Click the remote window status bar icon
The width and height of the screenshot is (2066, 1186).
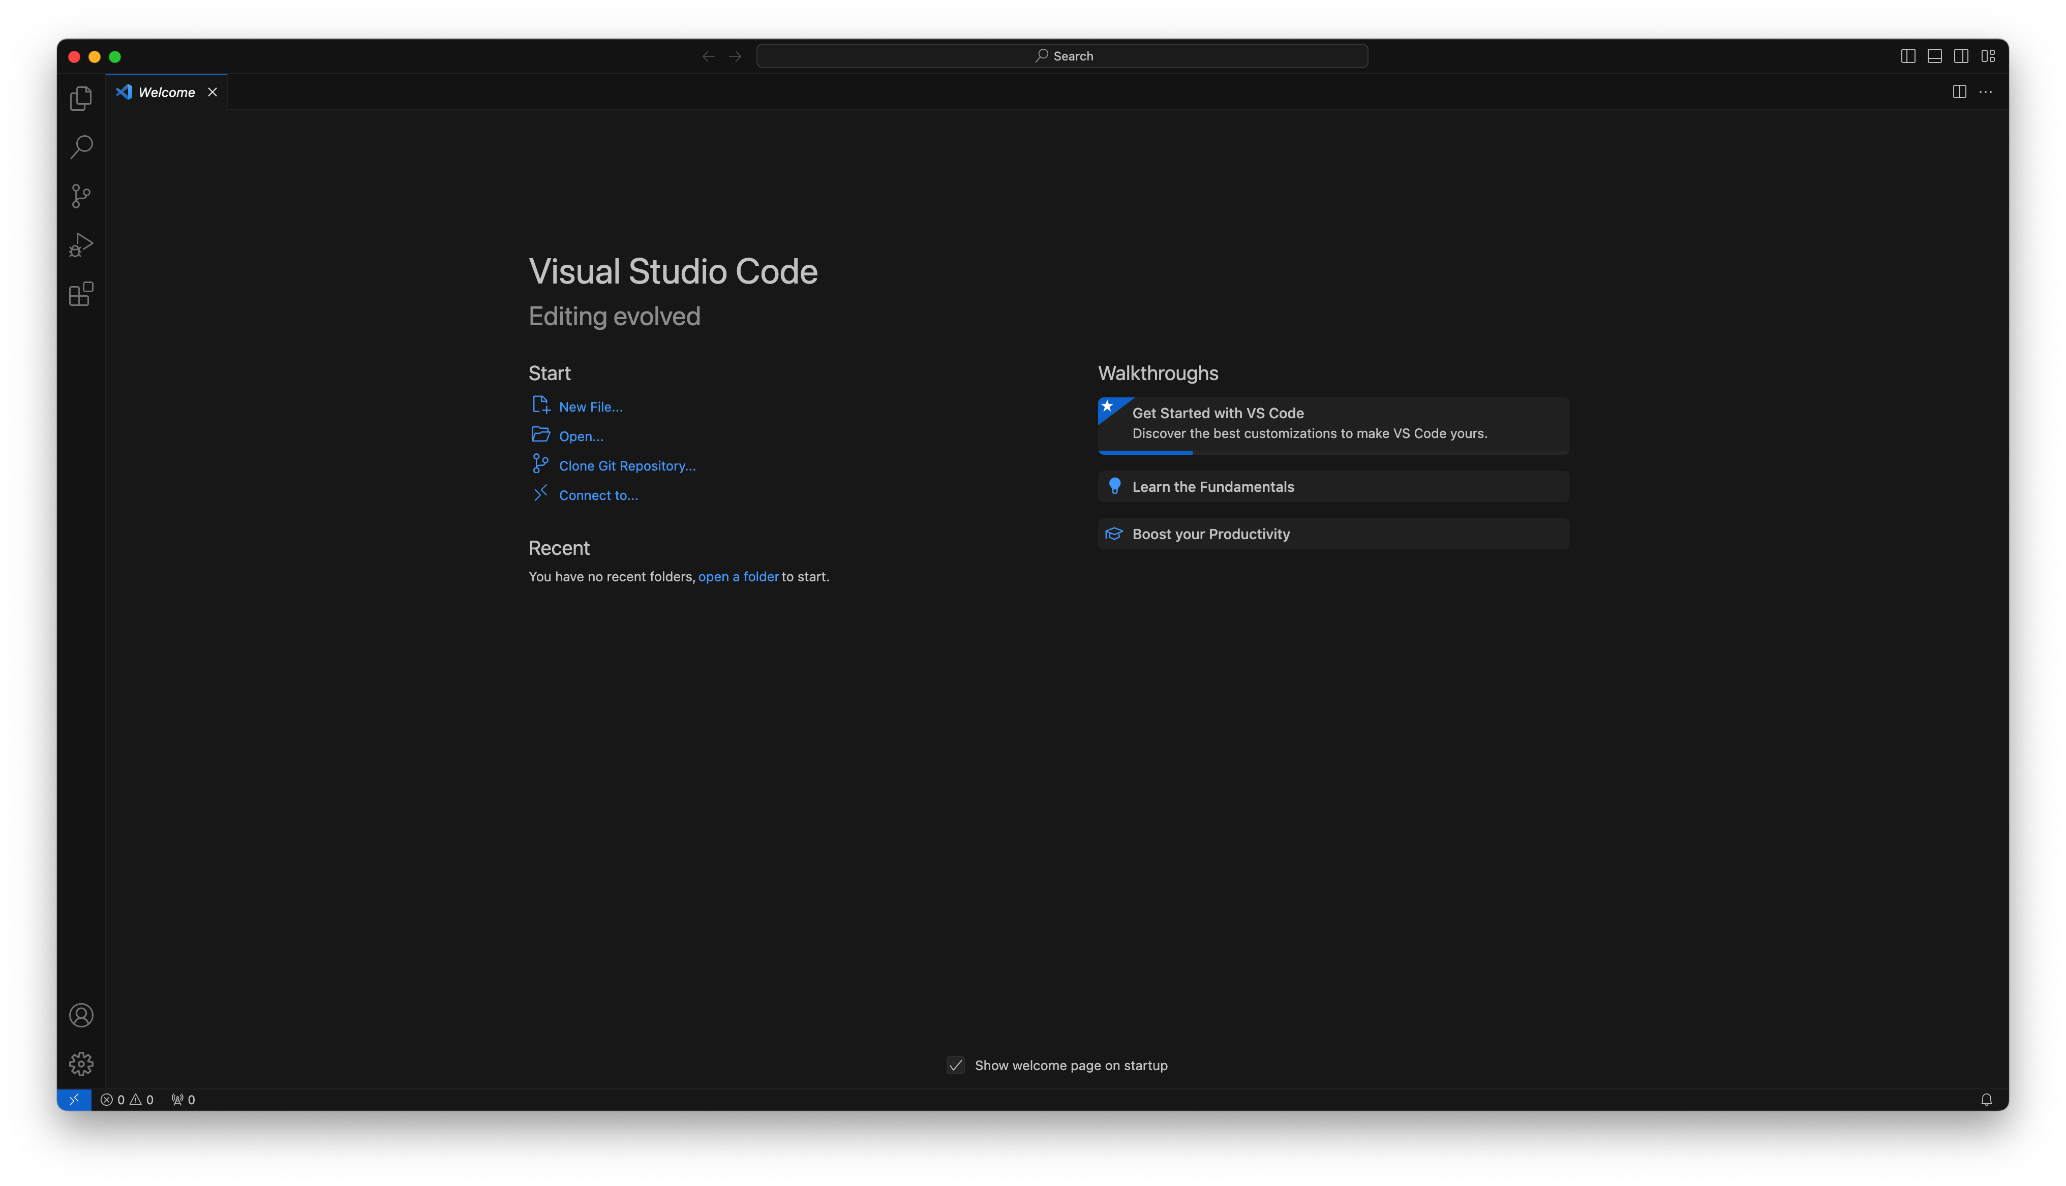pos(74,1099)
